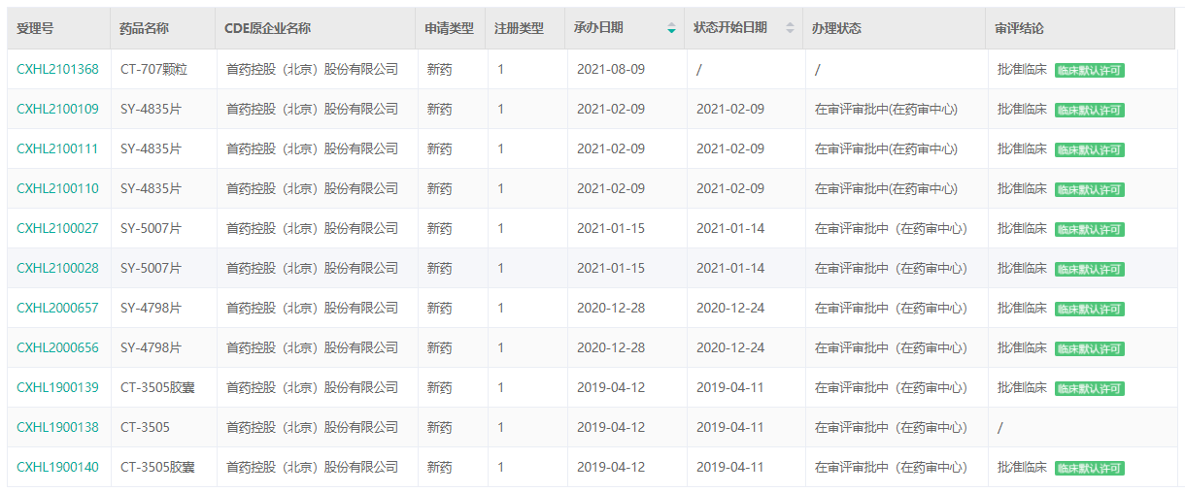Screen dimensions: 1185x493
Task: Open the CXHL1900140 link
Action: click(57, 468)
